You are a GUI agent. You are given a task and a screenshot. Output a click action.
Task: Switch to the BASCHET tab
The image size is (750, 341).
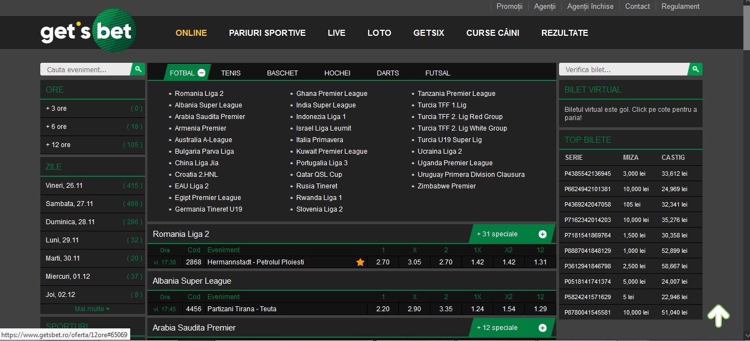283,73
